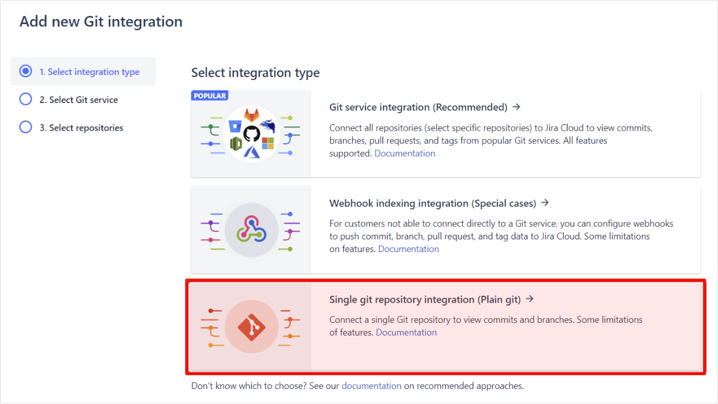The image size is (718, 404).
Task: Click the Bitbucket bucket logo
Action: pos(235,127)
